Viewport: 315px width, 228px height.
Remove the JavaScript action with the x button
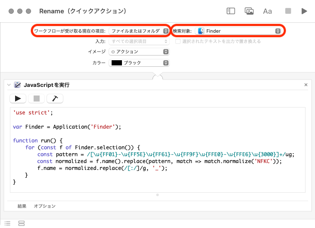click(306, 85)
